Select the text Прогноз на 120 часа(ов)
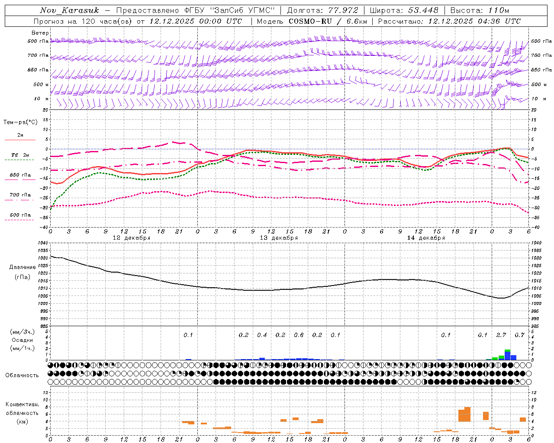554x443 pixels. (x=84, y=21)
